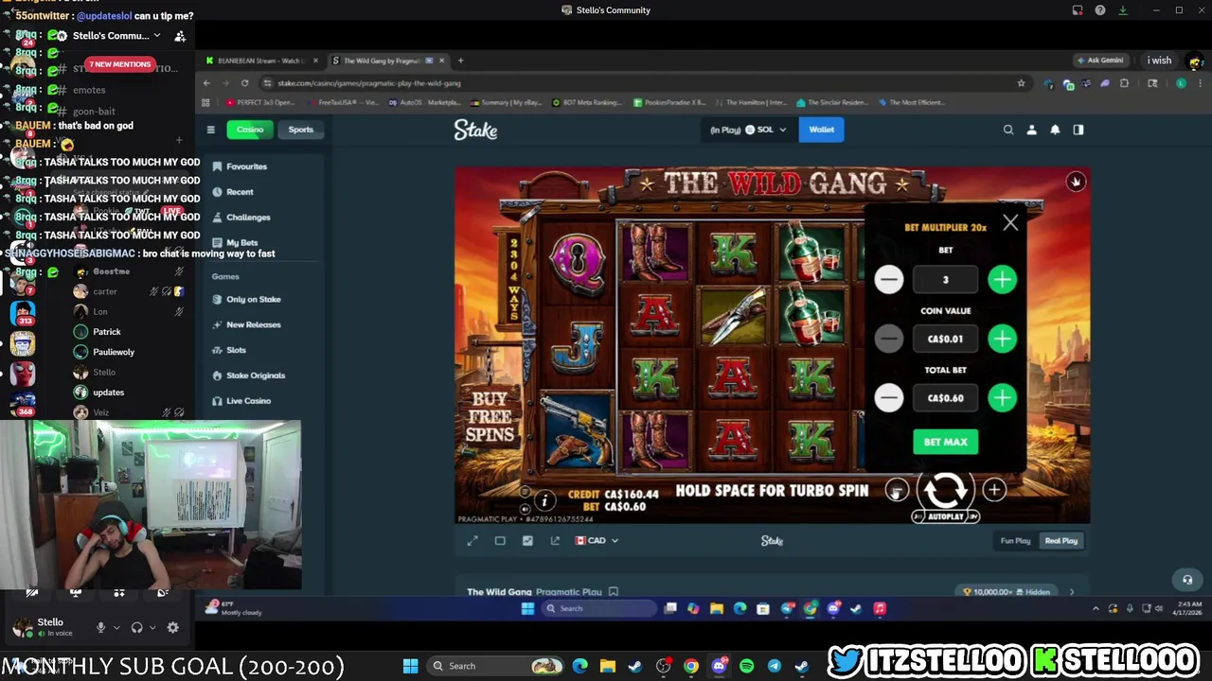Decrease the Bet value of 3
Screen dimensions: 1212x681
pyautogui.click(x=888, y=279)
